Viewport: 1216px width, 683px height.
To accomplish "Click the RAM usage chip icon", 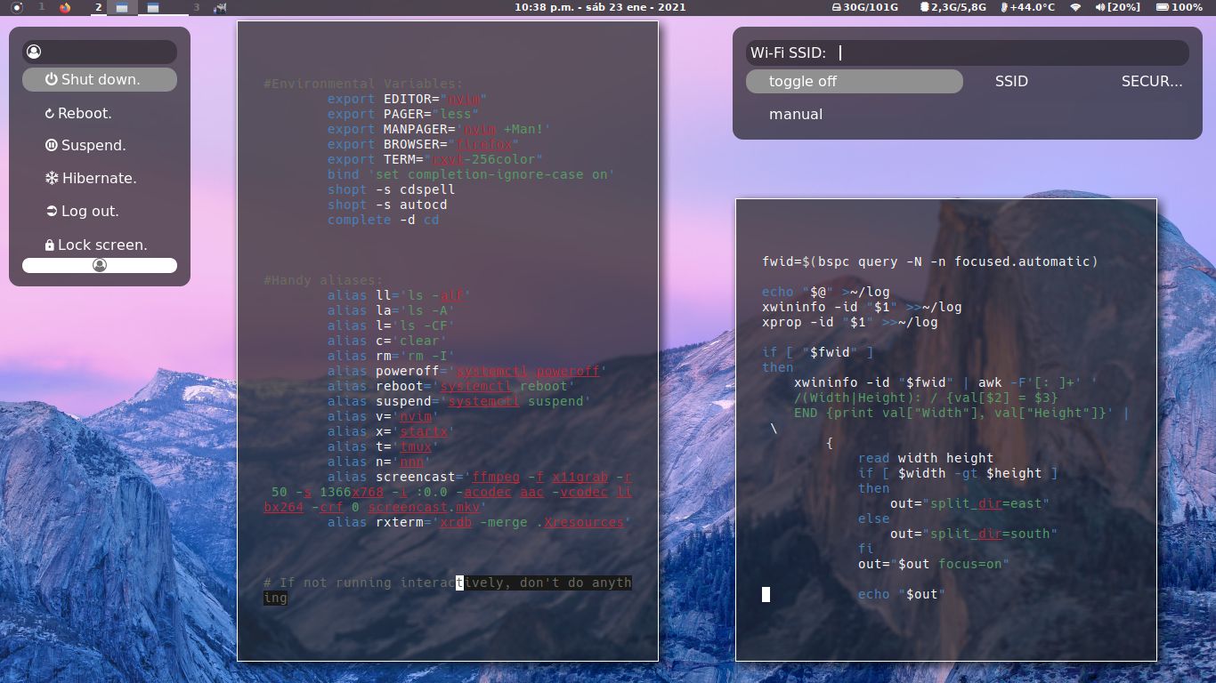I will coord(925,7).
